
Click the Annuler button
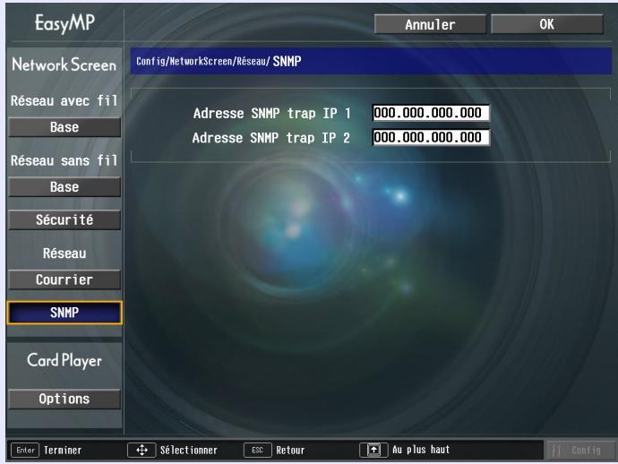coord(430,24)
